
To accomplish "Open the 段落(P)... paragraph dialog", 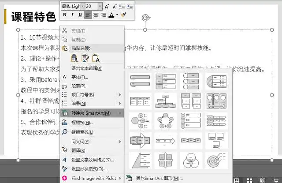I will pos(92,86).
